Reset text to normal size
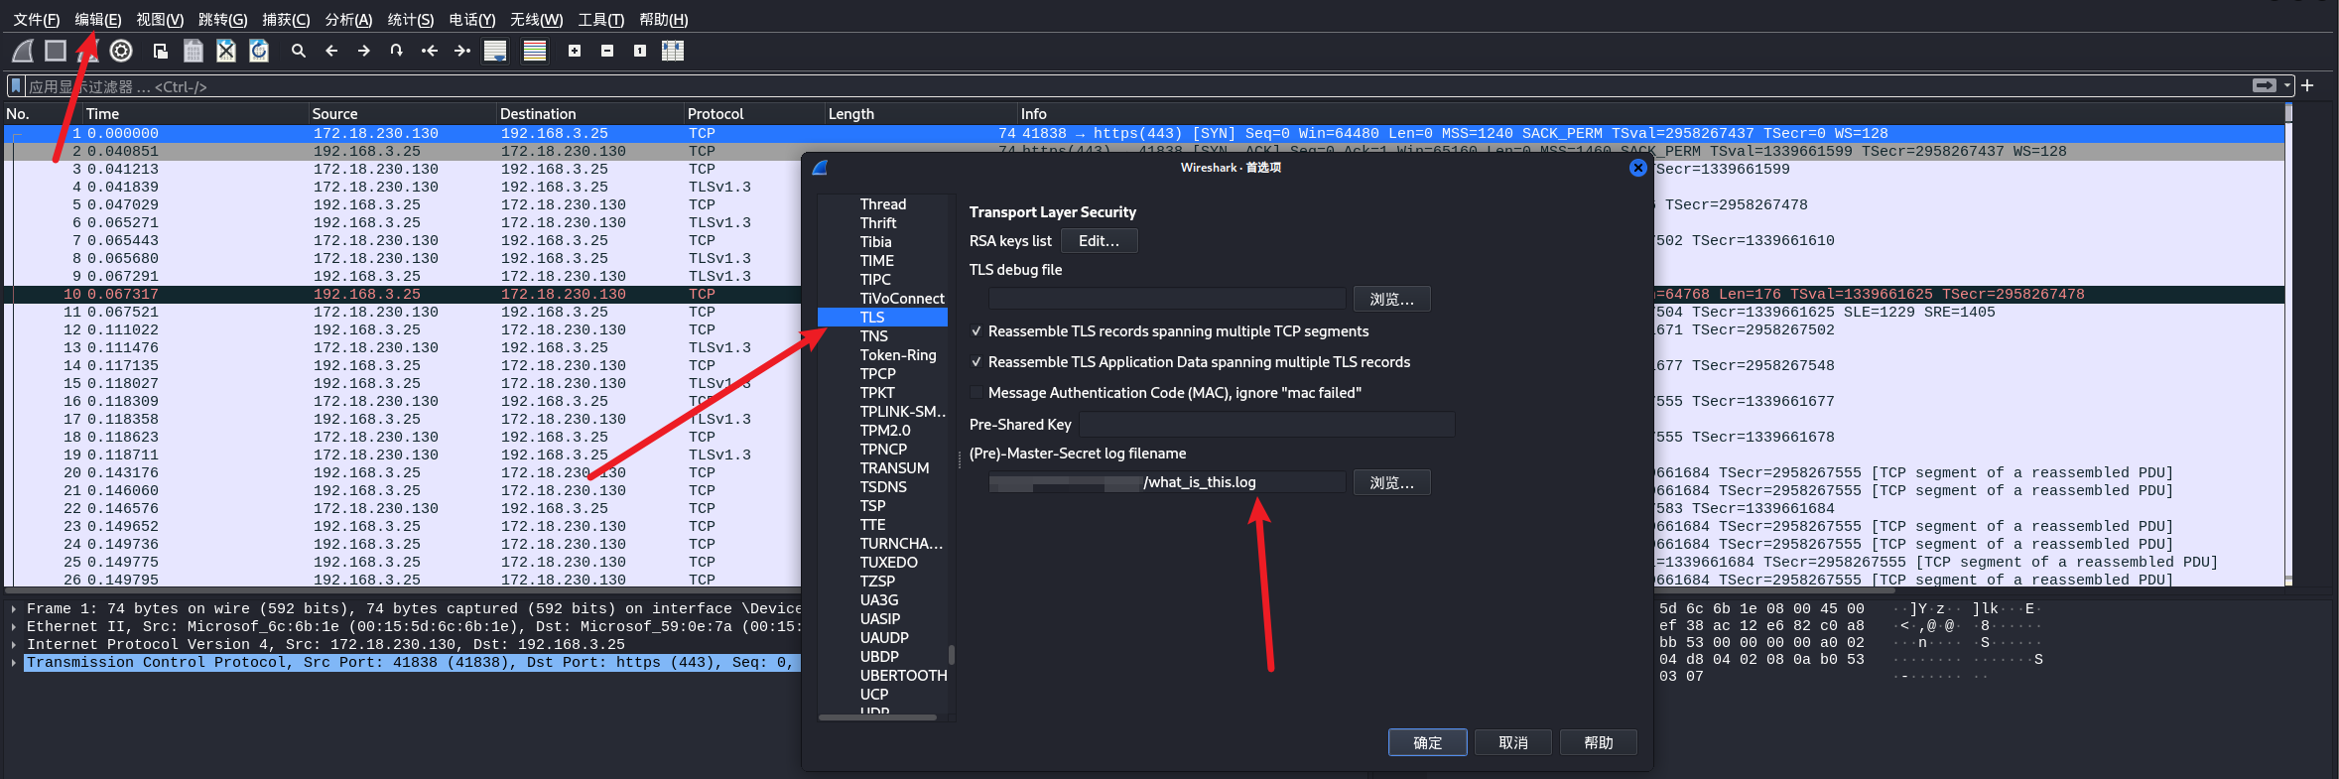The width and height of the screenshot is (2339, 779). point(640,51)
